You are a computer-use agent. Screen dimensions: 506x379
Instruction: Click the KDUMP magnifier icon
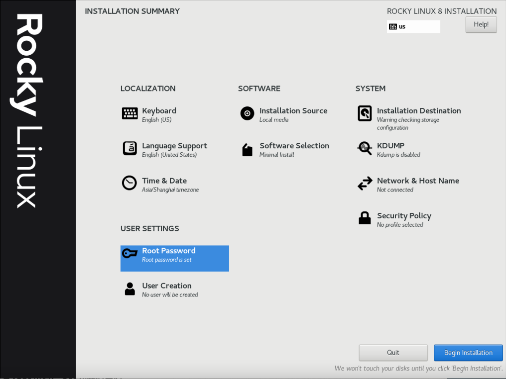365,148
